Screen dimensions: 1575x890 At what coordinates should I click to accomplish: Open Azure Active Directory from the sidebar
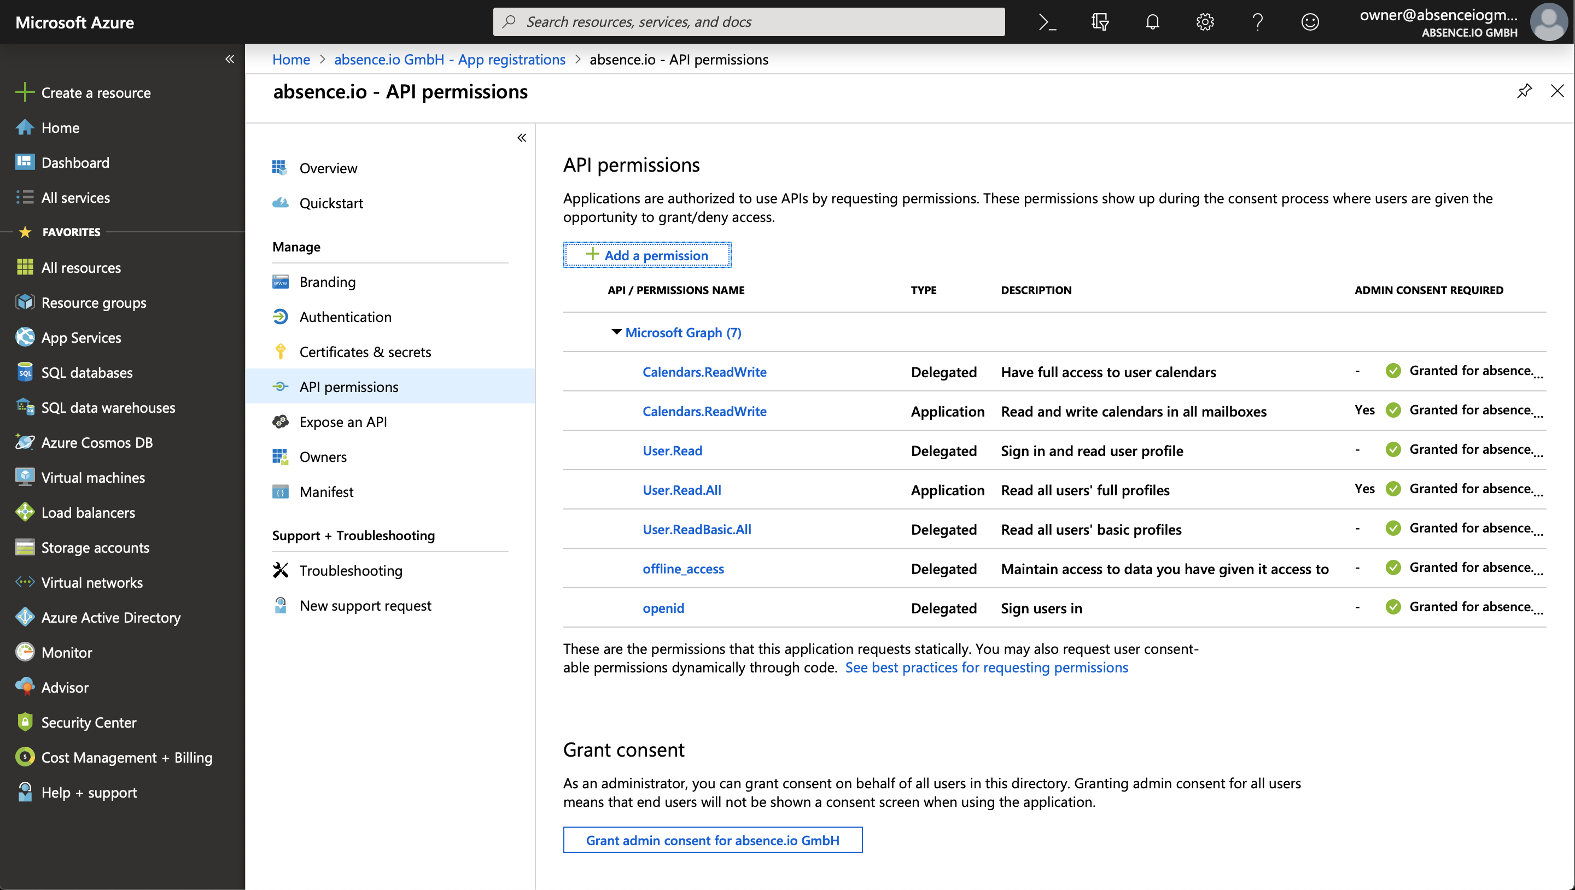click(110, 617)
